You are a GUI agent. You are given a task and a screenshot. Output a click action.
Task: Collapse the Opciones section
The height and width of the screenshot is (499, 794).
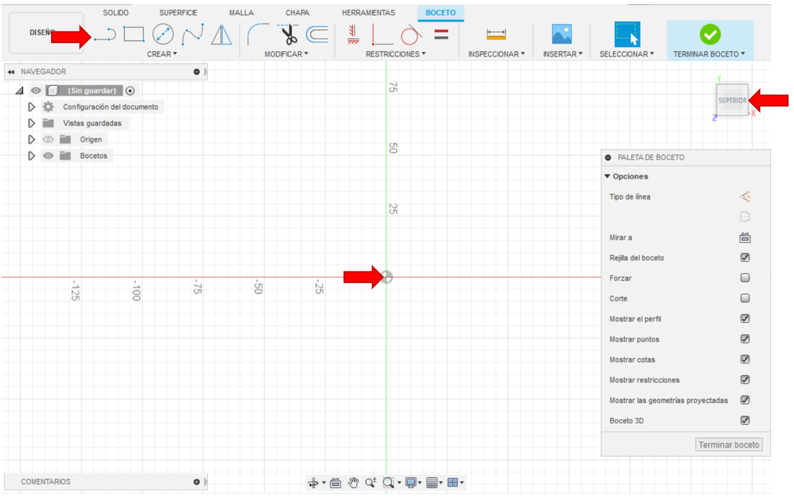click(607, 177)
